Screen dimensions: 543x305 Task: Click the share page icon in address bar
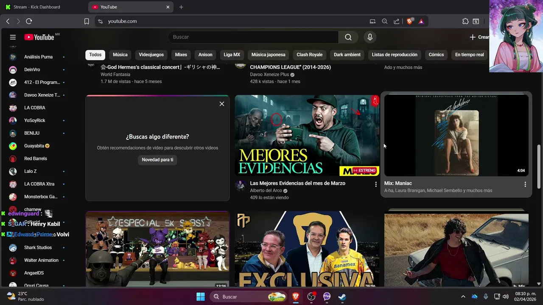click(396, 21)
